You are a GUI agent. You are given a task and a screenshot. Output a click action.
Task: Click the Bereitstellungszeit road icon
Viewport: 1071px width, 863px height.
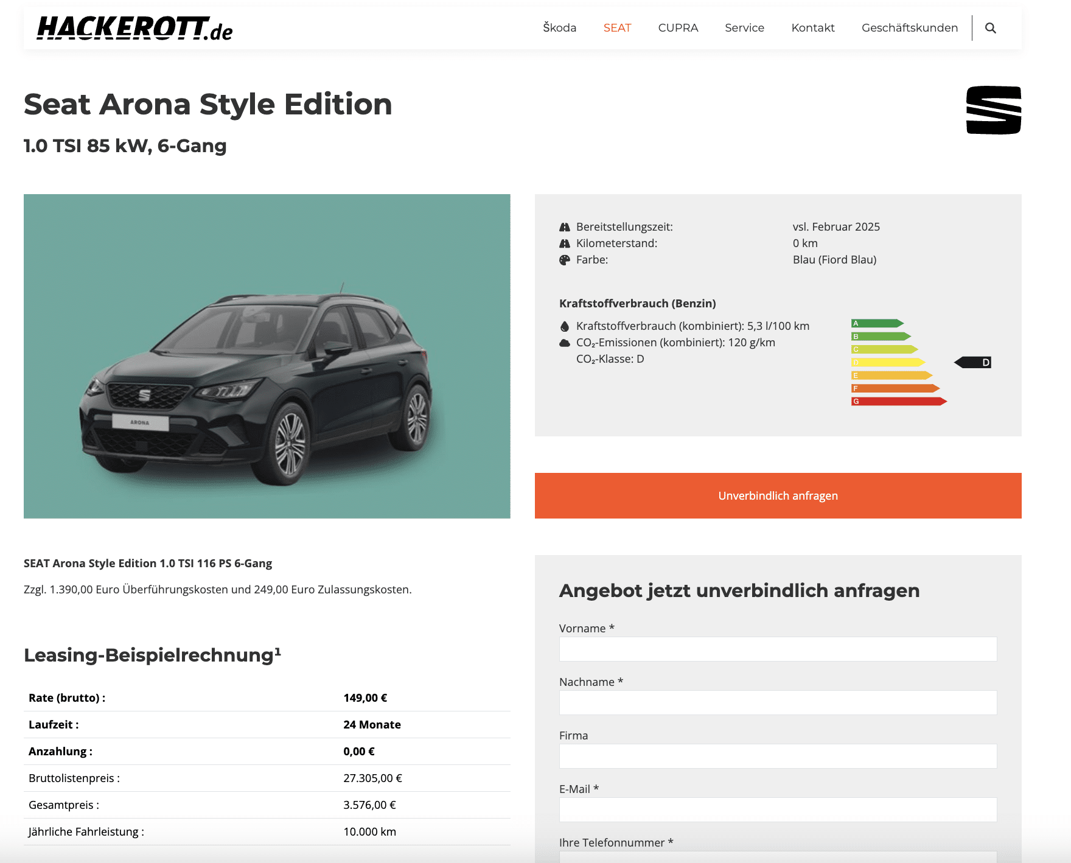565,227
